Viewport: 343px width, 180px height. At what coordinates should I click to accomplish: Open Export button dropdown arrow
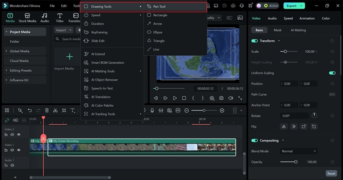tap(301, 6)
